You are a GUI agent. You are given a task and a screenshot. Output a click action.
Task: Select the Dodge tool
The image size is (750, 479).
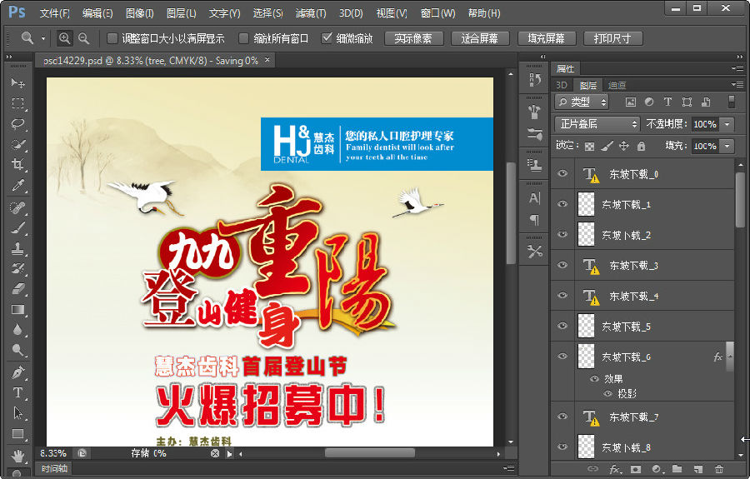pos(18,351)
